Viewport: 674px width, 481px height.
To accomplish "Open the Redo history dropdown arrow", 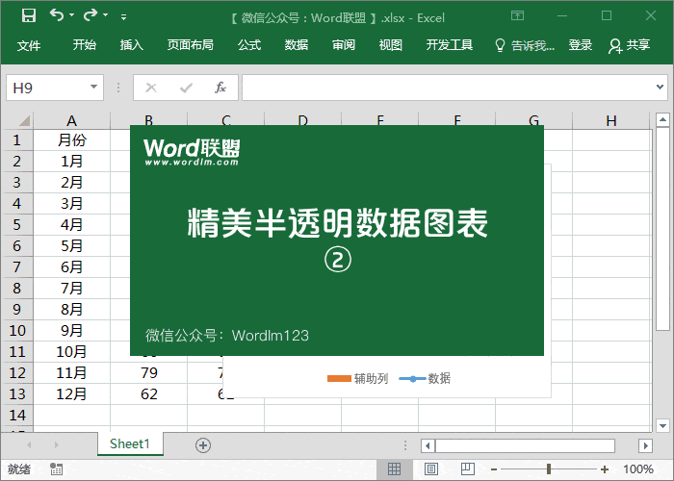I will [x=106, y=15].
